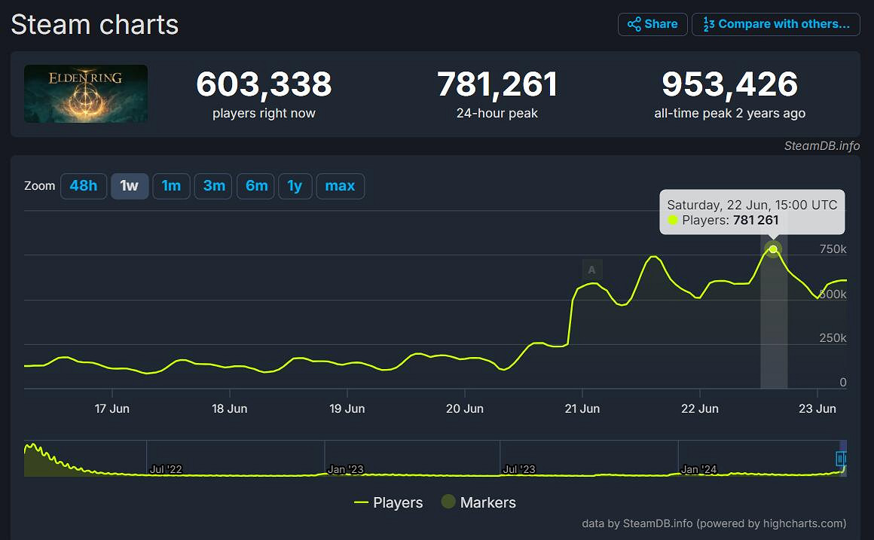Toggle the Players series in legend
Viewport: 874px width, 540px height.
pos(388,502)
